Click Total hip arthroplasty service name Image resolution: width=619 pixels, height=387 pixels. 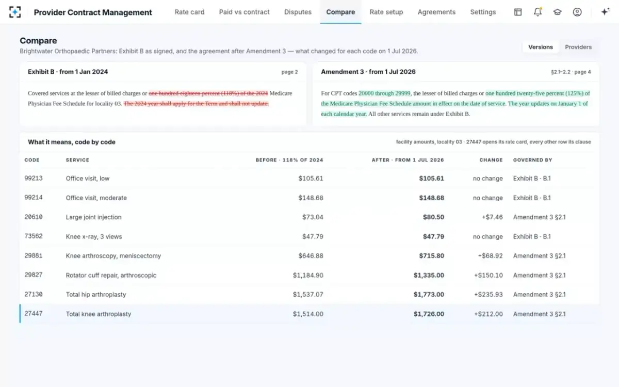click(x=96, y=295)
